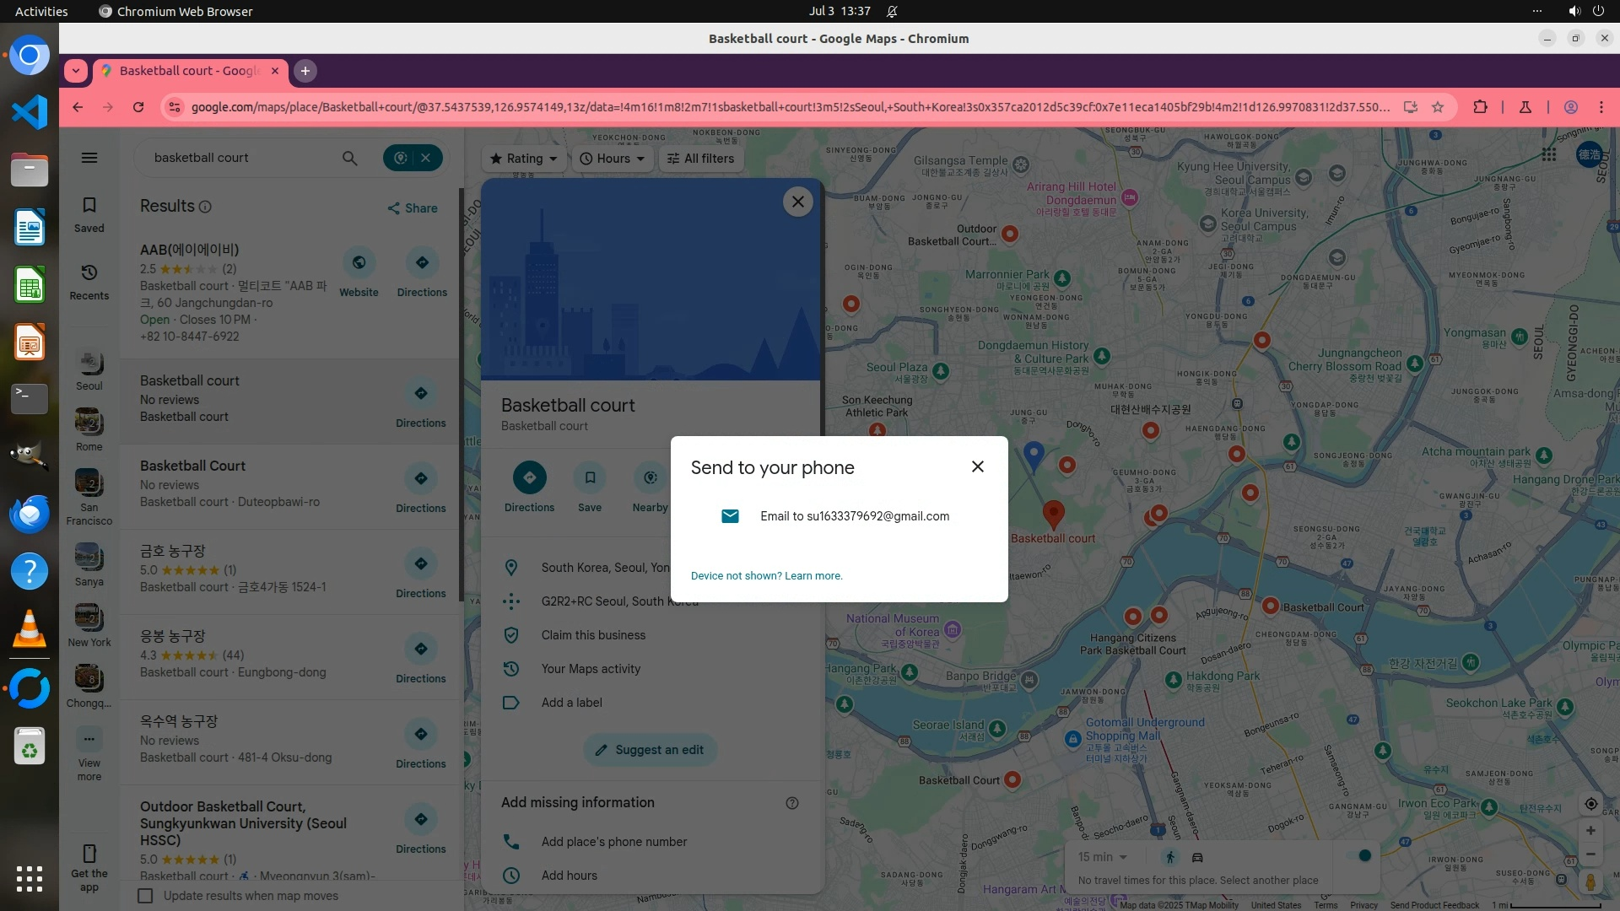This screenshot has width=1620, height=911.
Task: Toggle the nearby search pill in search box
Action: [400, 158]
